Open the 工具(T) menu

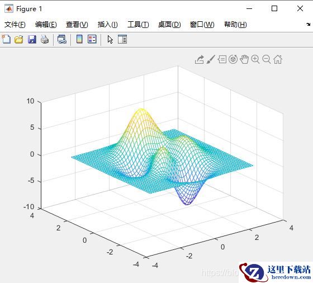(x=138, y=25)
